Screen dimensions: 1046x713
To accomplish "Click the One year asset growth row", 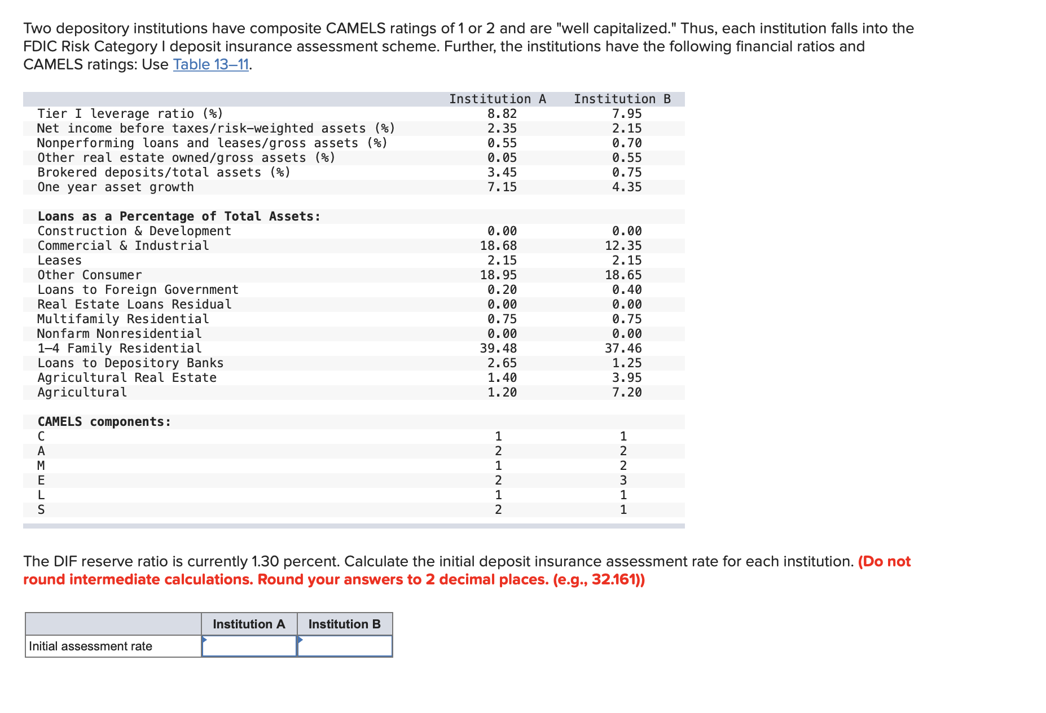I will click(x=115, y=187).
